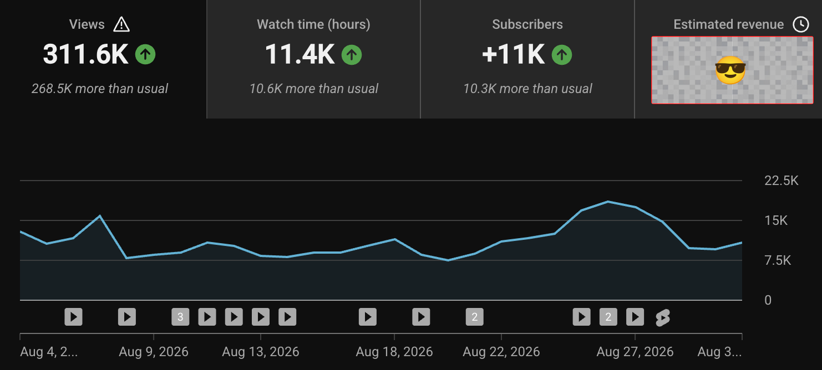Click the 7.5K axis label

(x=778, y=260)
